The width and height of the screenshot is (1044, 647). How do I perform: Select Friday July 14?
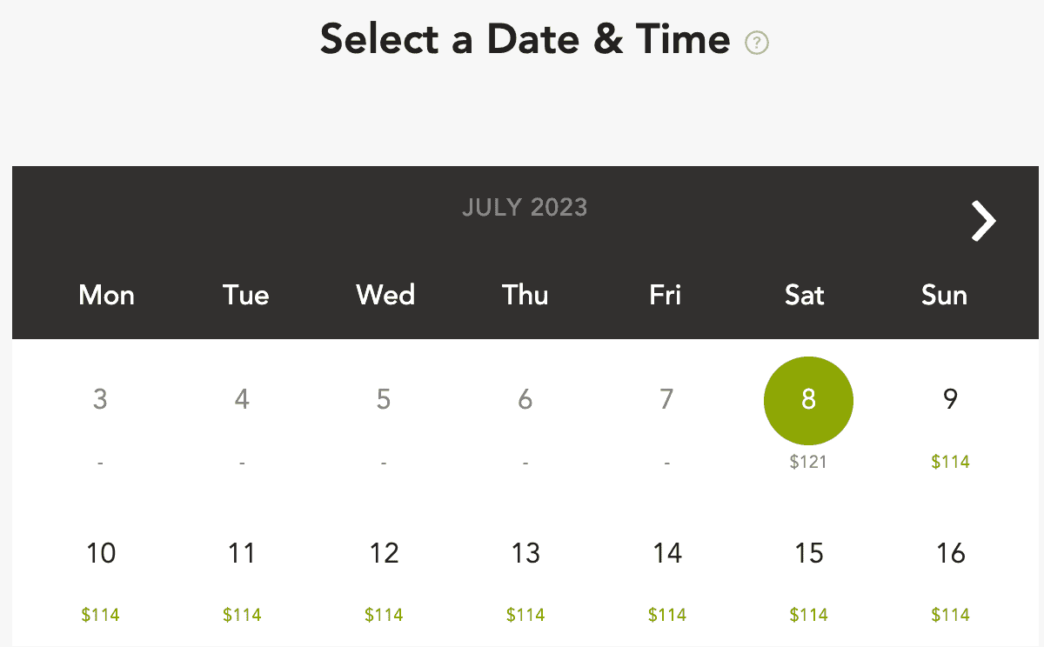click(x=667, y=553)
